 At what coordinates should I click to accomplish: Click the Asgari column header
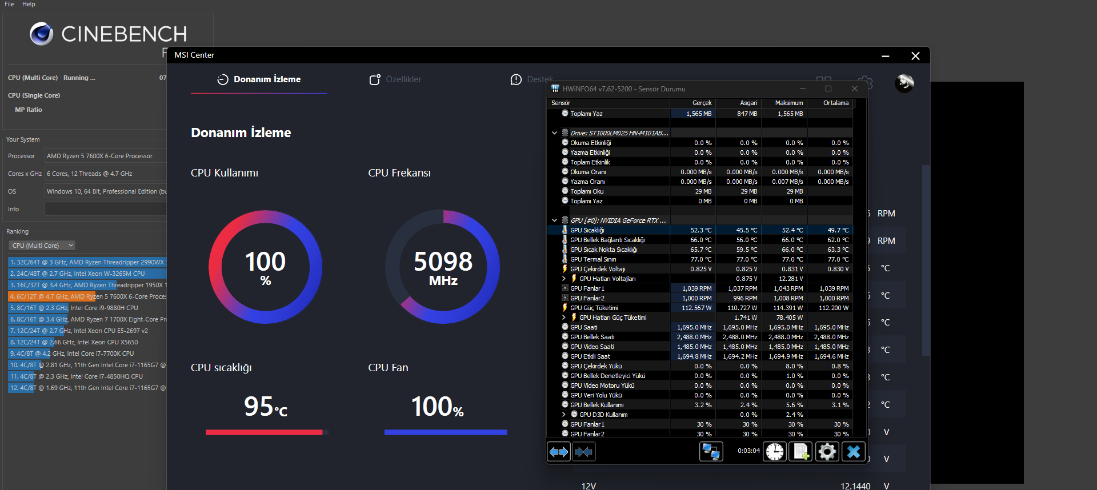(x=738, y=103)
